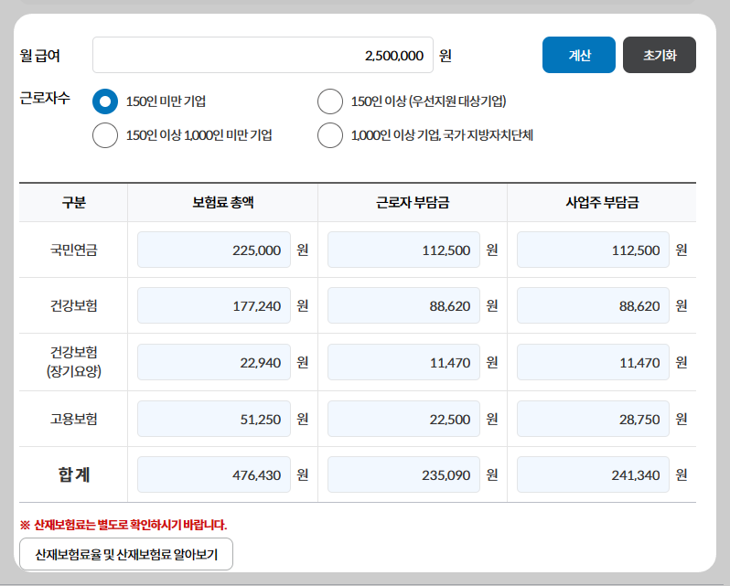Viewport: 730px width, 586px height.
Task: Click 합계 보험료 총액 field 476,430
Action: coord(214,474)
